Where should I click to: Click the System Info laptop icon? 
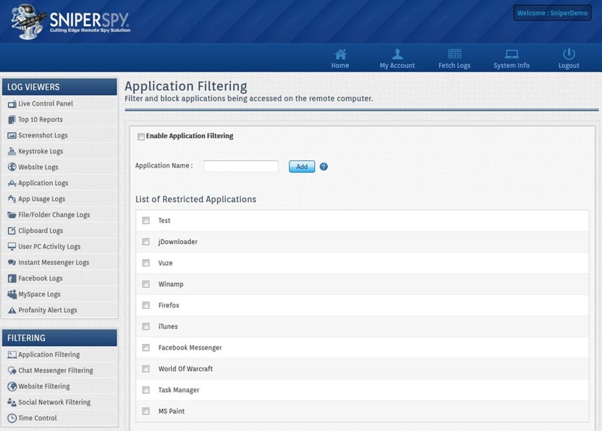(511, 54)
